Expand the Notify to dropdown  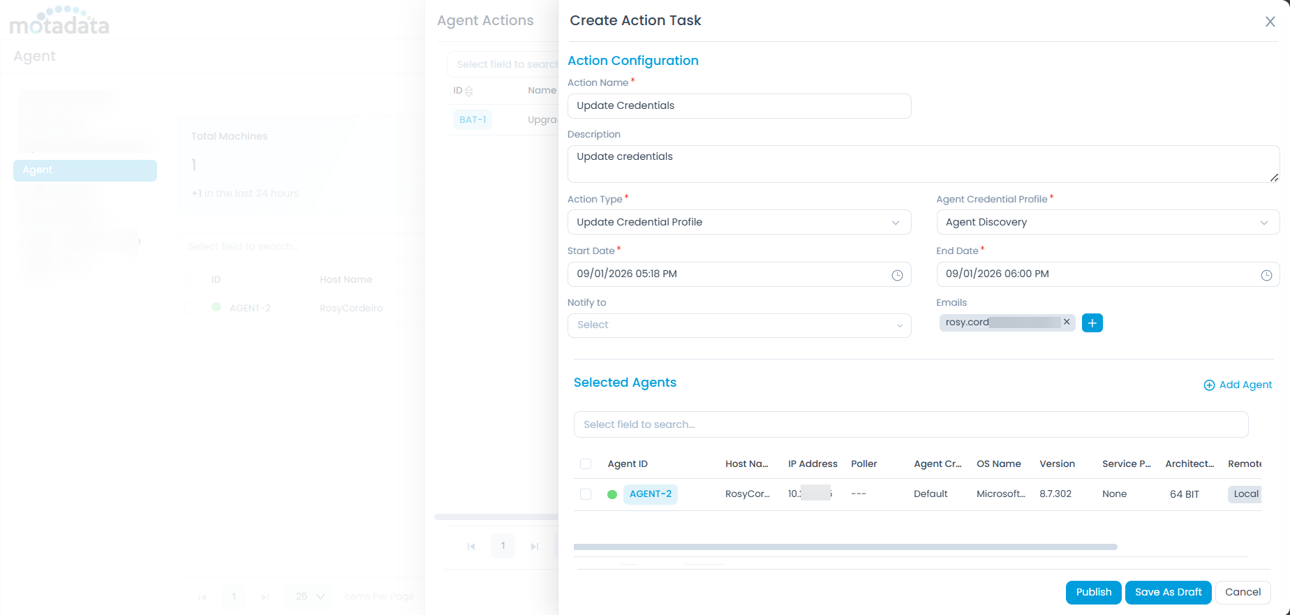(739, 325)
